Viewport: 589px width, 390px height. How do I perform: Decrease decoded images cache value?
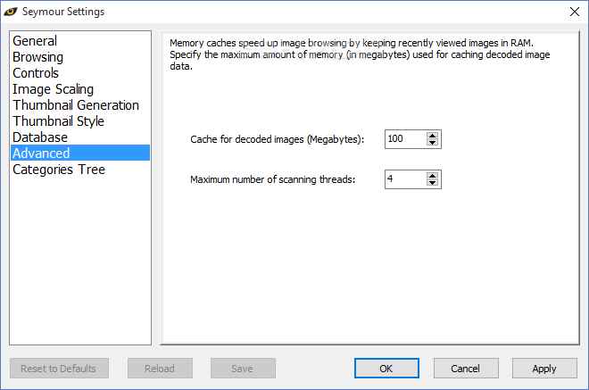point(432,143)
